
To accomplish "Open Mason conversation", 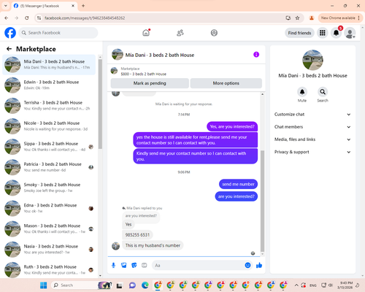I will click(49, 228).
